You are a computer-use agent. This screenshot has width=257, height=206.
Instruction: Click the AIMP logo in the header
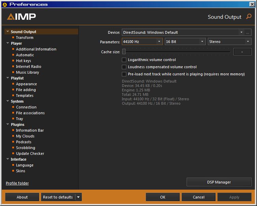pos(22,16)
